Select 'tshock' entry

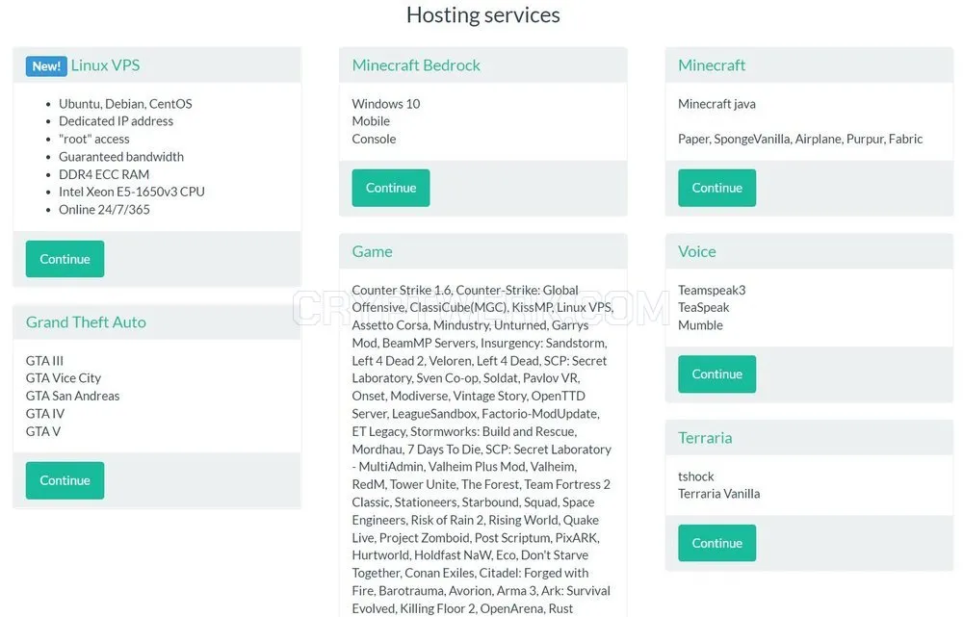click(x=696, y=476)
